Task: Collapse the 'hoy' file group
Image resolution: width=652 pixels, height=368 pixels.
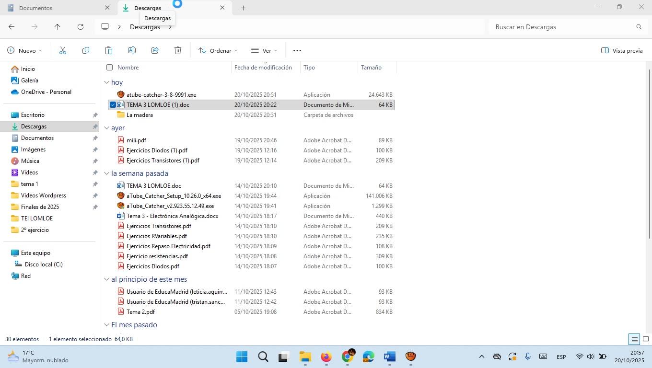Action: pos(106,82)
